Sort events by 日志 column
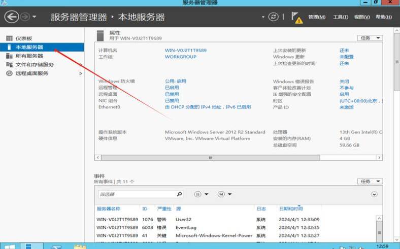The image size is (400, 249). (x=261, y=209)
